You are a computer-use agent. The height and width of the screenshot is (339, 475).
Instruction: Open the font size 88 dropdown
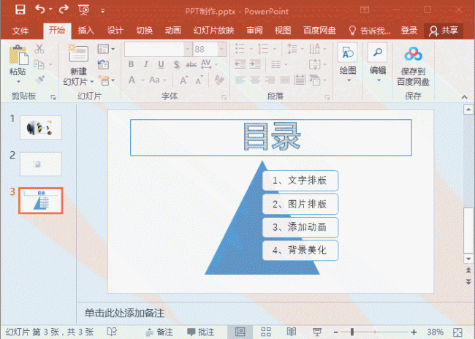[x=222, y=49]
